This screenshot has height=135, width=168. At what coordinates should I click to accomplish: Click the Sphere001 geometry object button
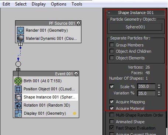click(x=136, y=27)
